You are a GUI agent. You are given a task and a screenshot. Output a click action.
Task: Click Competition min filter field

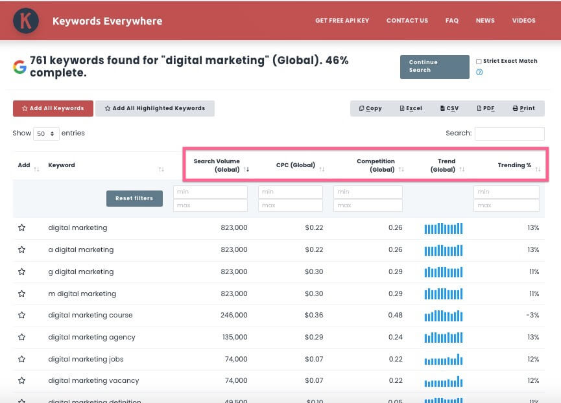point(368,192)
